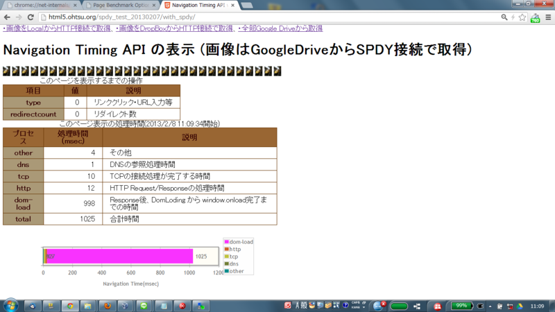Click the value 998 in the timing table
555x312 pixels.
pyautogui.click(x=89, y=203)
